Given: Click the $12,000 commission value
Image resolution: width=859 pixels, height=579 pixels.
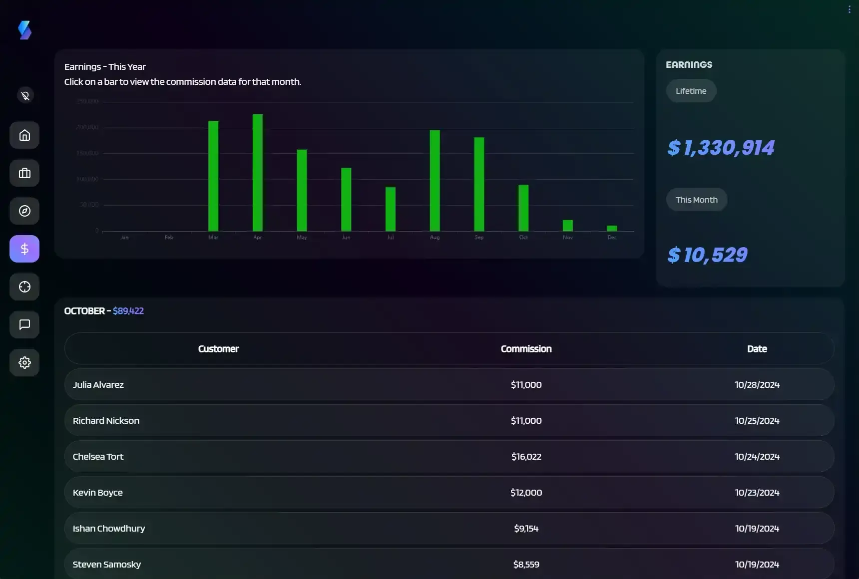Looking at the screenshot, I should [x=526, y=493].
